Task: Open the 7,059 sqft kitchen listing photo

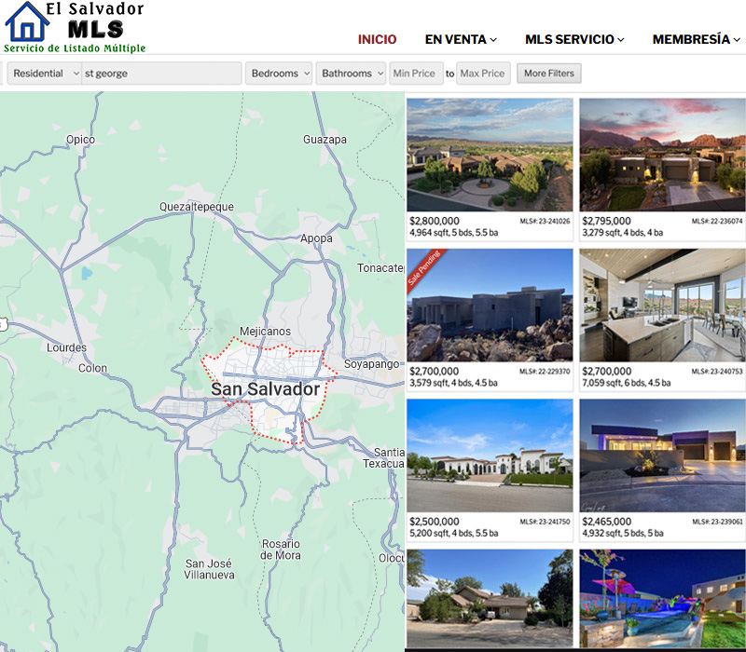Action: point(662,306)
